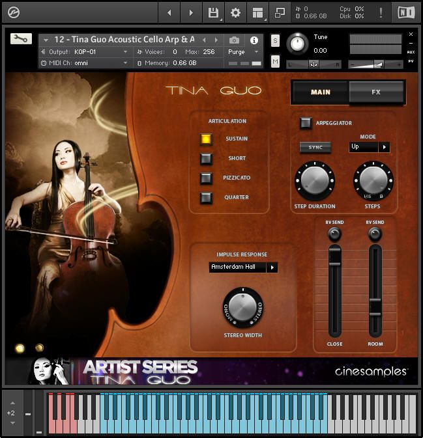Click the minimized view windows icon

(280, 12)
